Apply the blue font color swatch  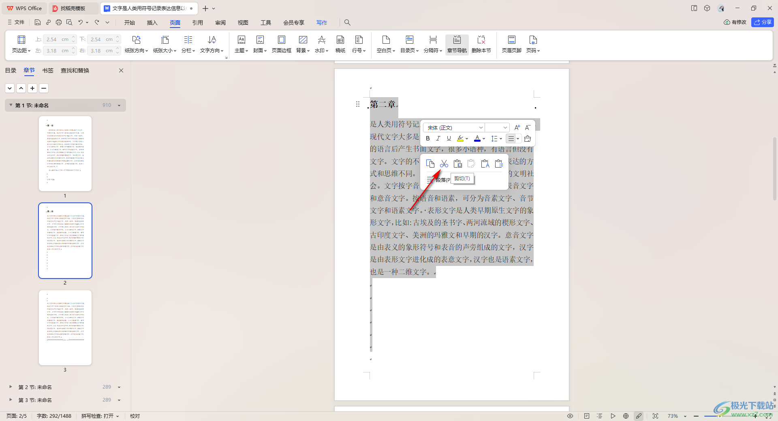(477, 138)
